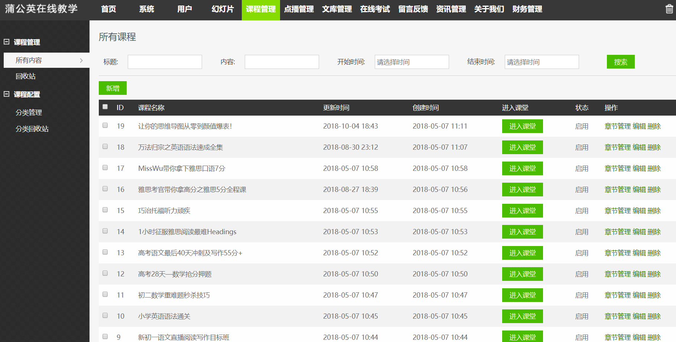Open 章节管理 for course 15
Screen dimensions: 676x342
tap(618, 210)
